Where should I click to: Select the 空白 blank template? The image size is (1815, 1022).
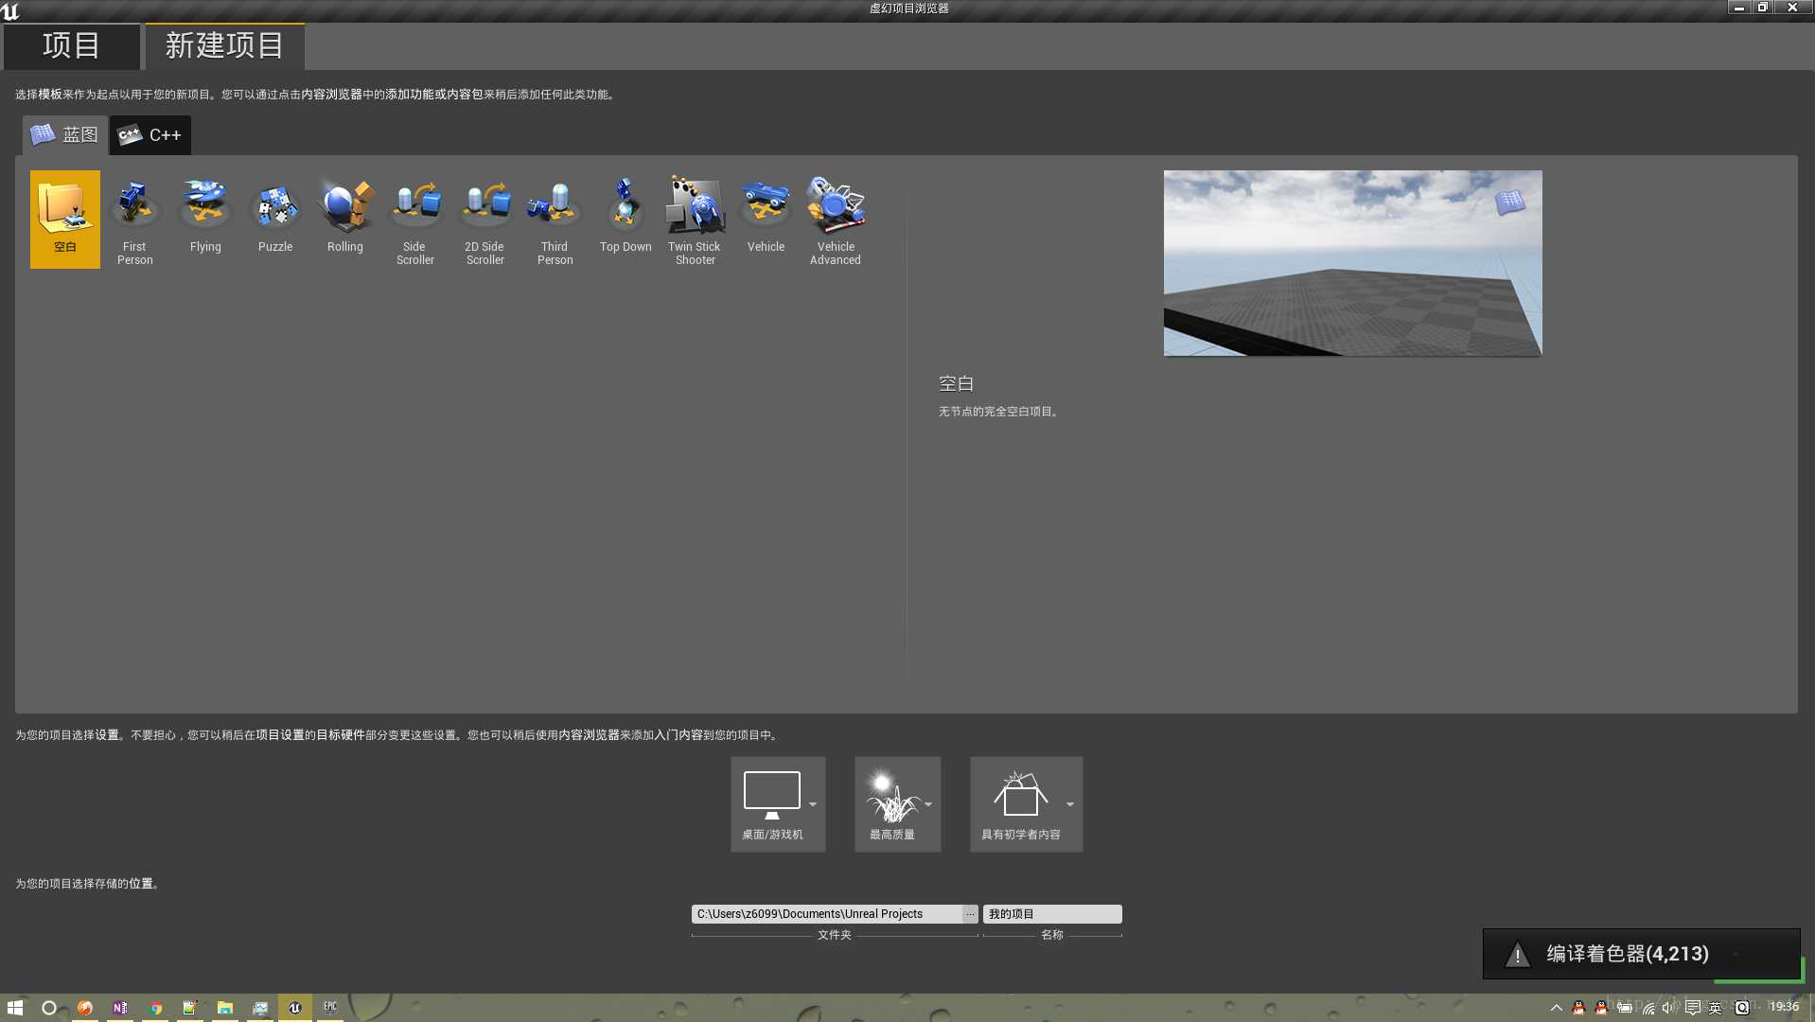[64, 220]
